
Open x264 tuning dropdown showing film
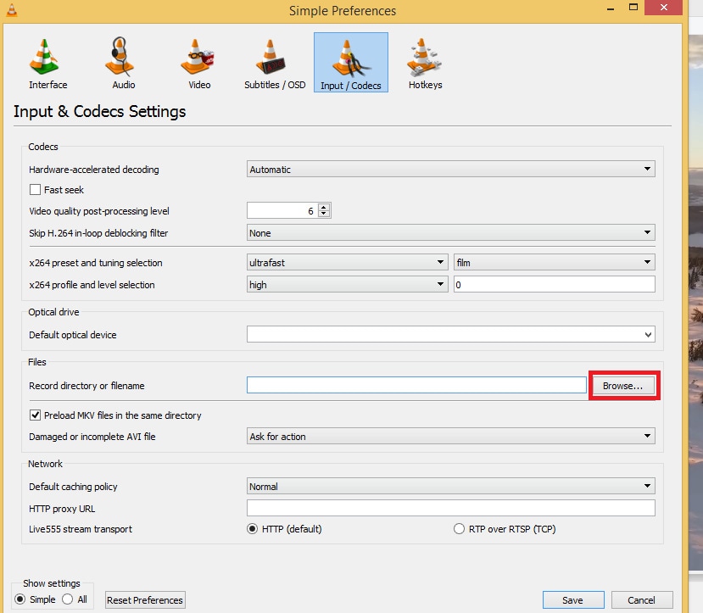click(x=554, y=262)
